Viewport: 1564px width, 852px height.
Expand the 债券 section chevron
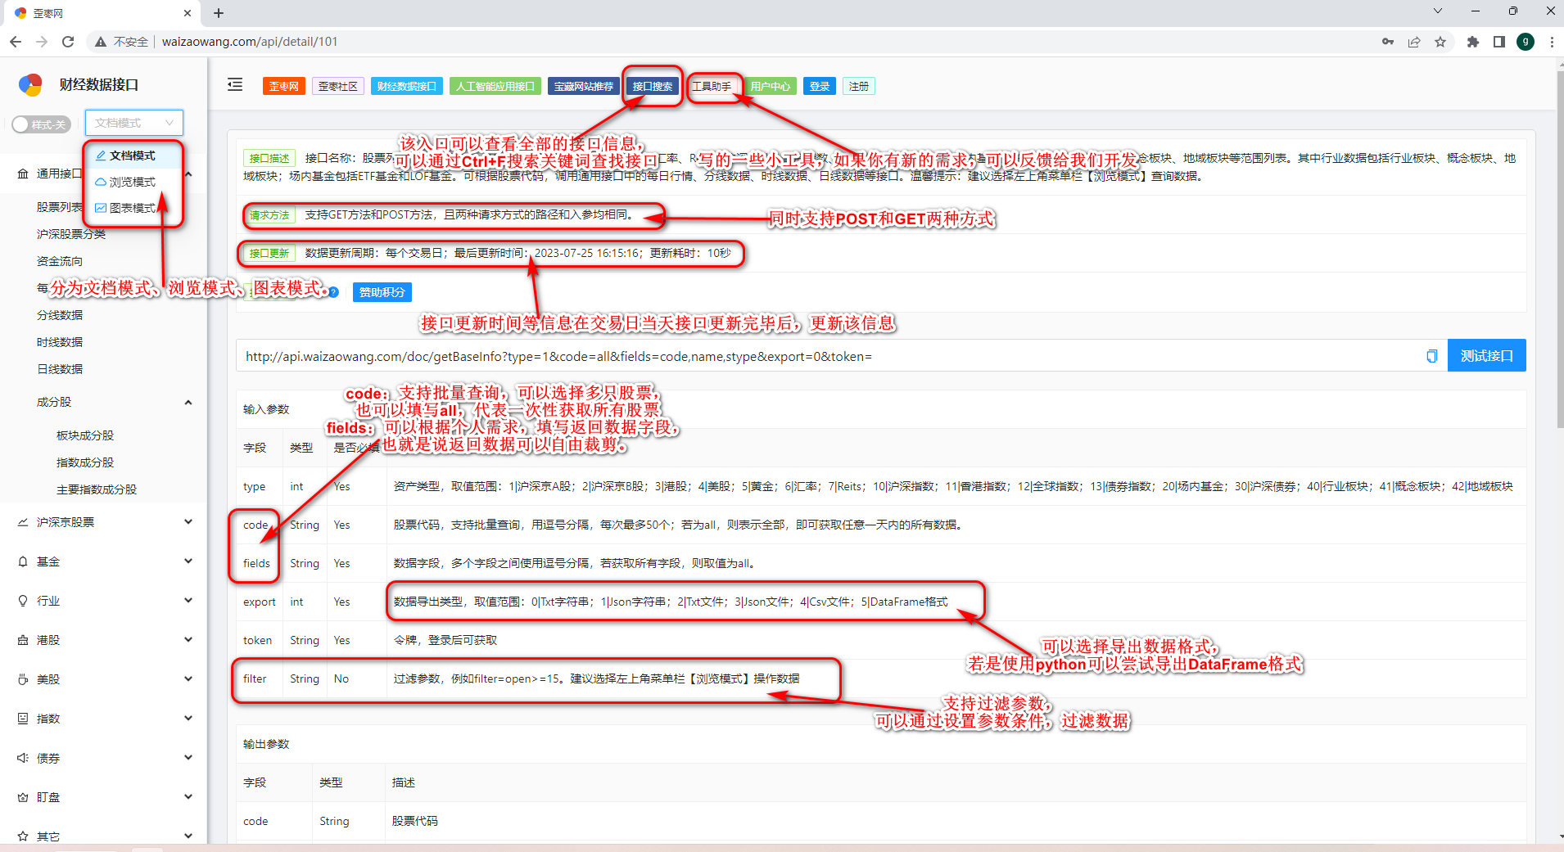(189, 758)
